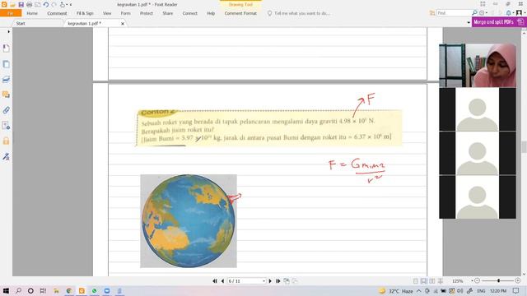Click the Find search field
527x296 pixels.
click(x=454, y=13)
